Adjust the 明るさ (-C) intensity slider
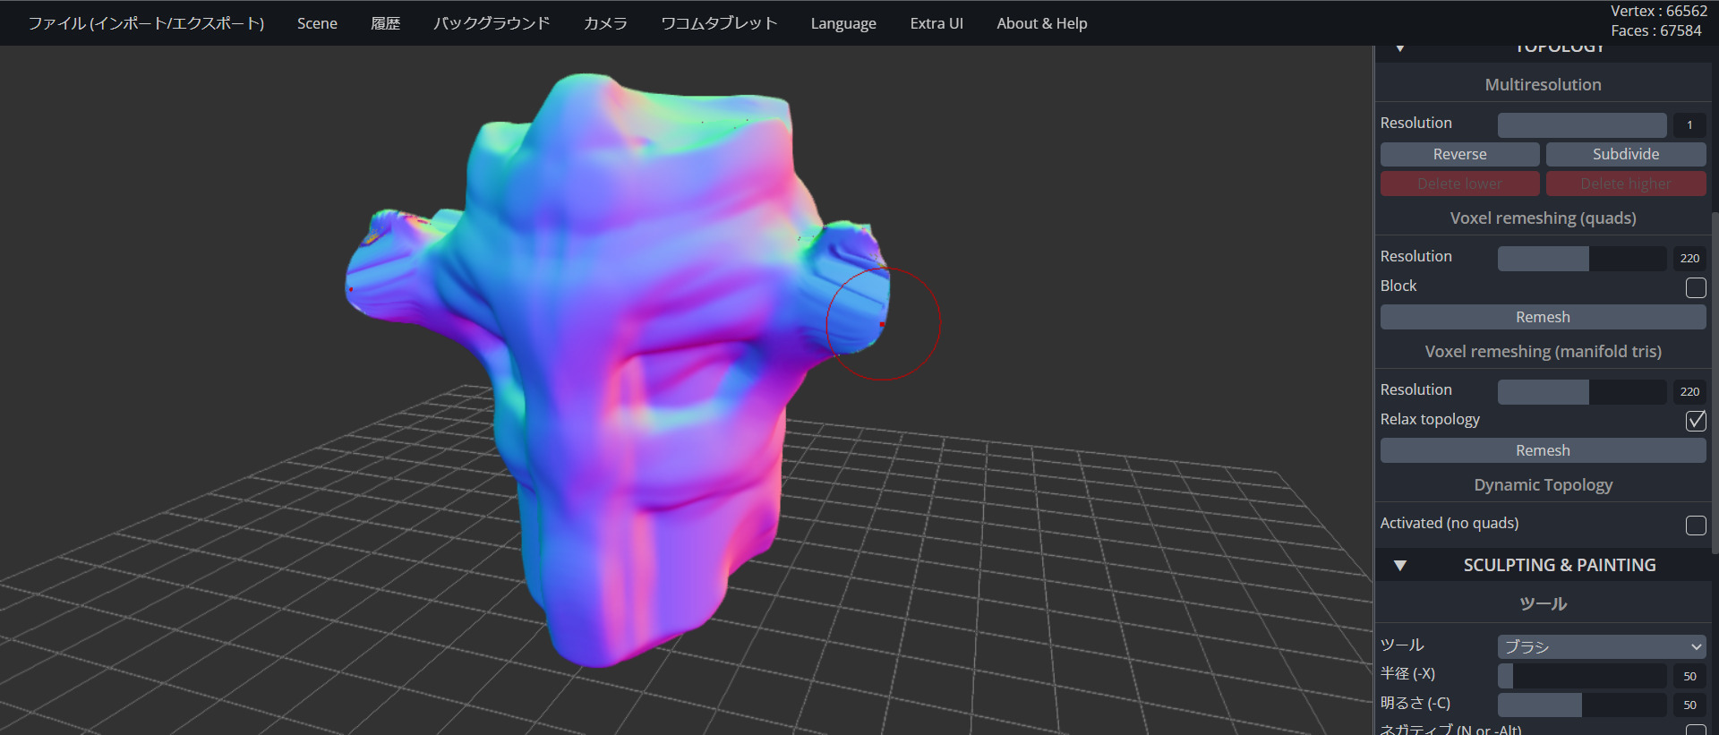Viewport: 1719px width, 735px height. [x=1582, y=705]
